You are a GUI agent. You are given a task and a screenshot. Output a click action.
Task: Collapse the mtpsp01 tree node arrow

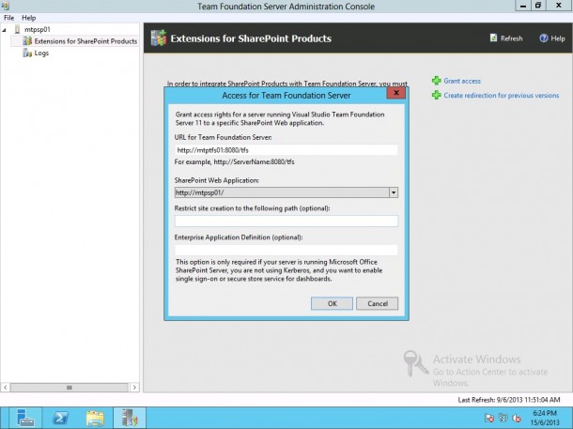click(4, 30)
